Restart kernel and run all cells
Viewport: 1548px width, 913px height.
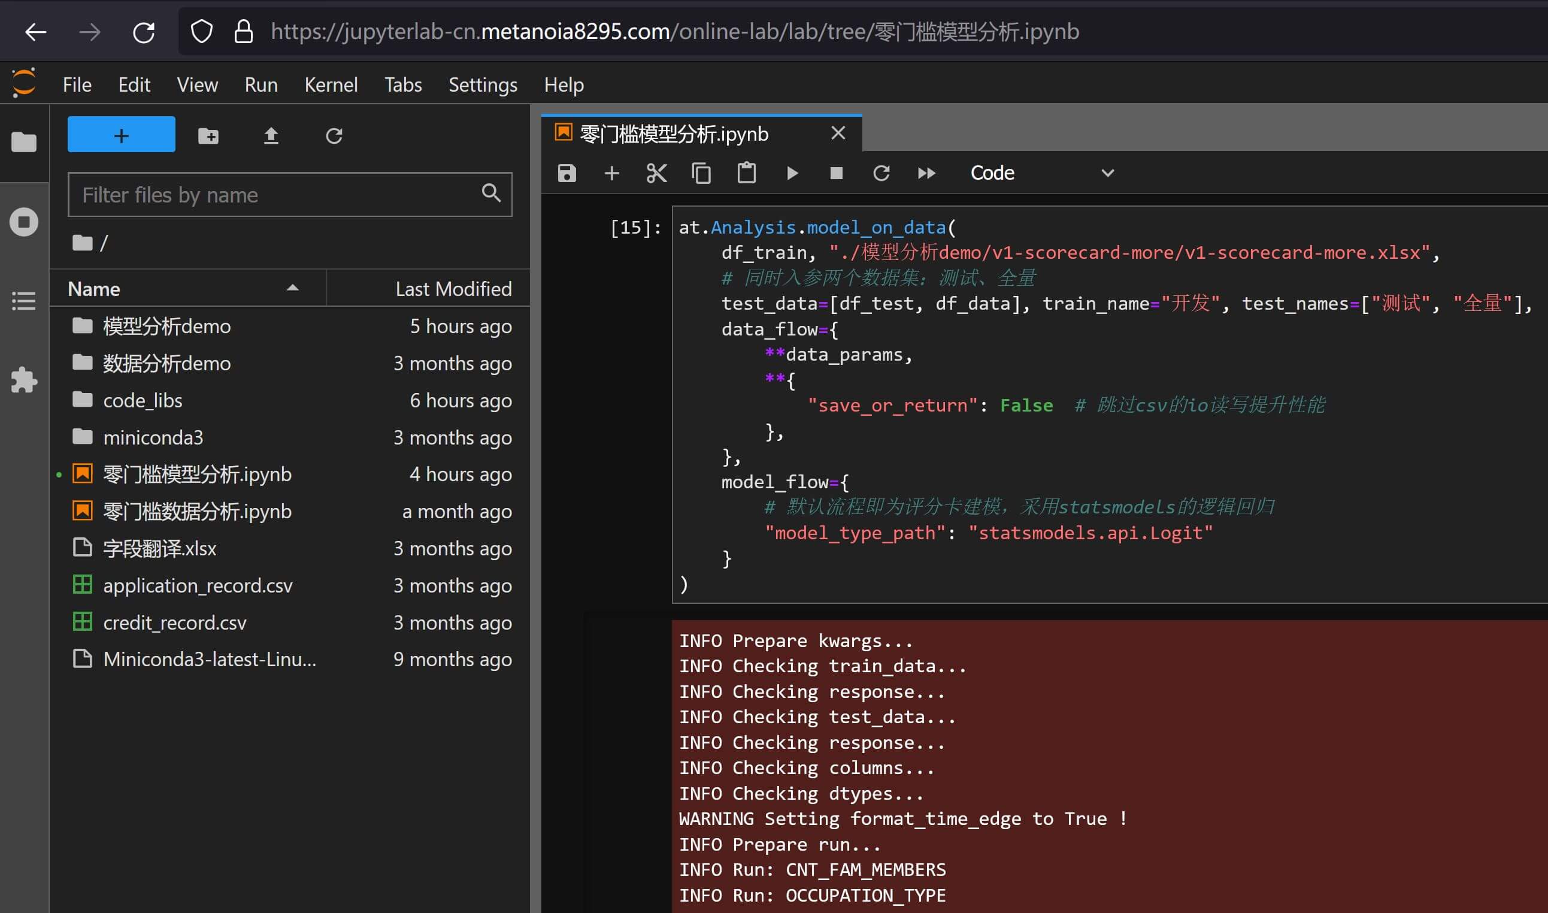(926, 174)
